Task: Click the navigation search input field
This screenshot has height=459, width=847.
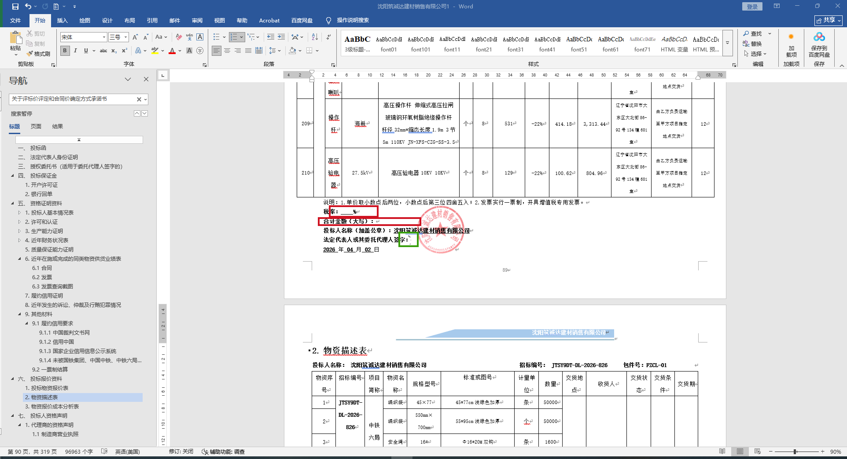Action: click(x=73, y=99)
